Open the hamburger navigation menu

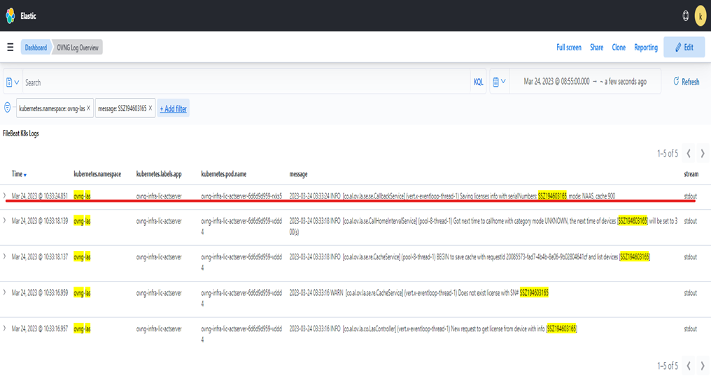point(10,48)
